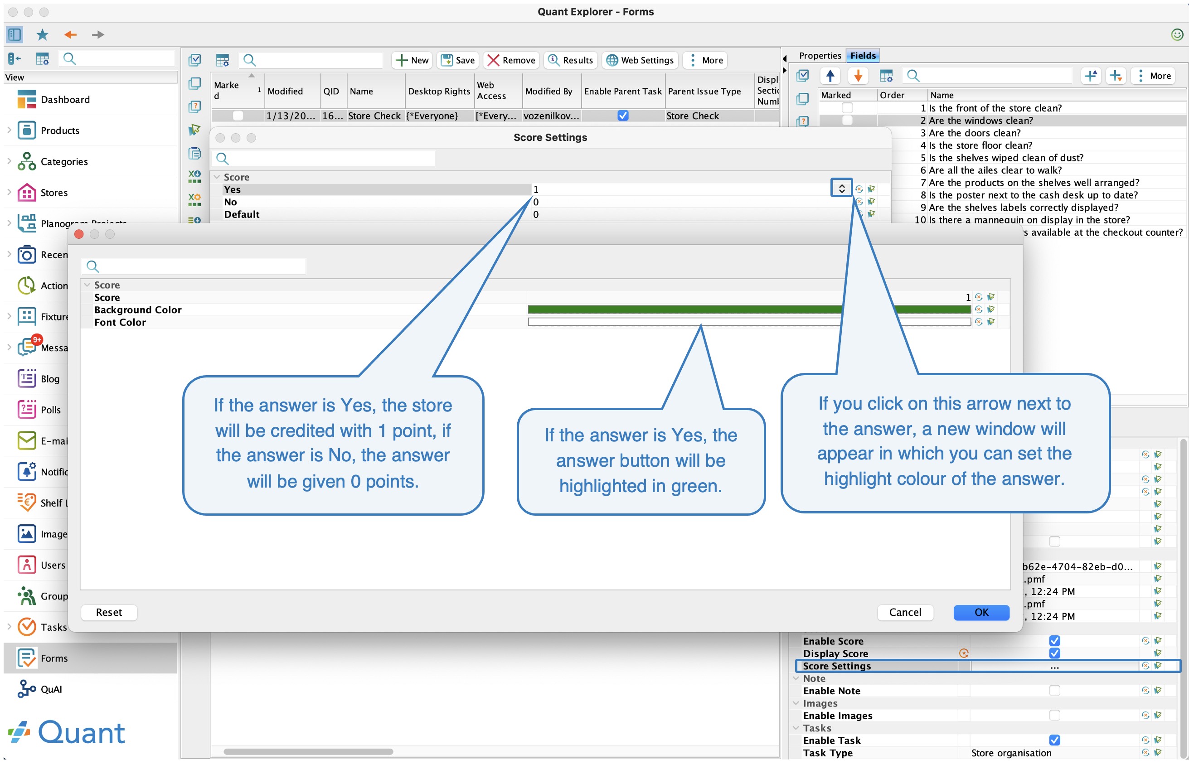Viewport: 1194px width, 764px height.
Task: Open the Products module icon
Action: pos(27,131)
